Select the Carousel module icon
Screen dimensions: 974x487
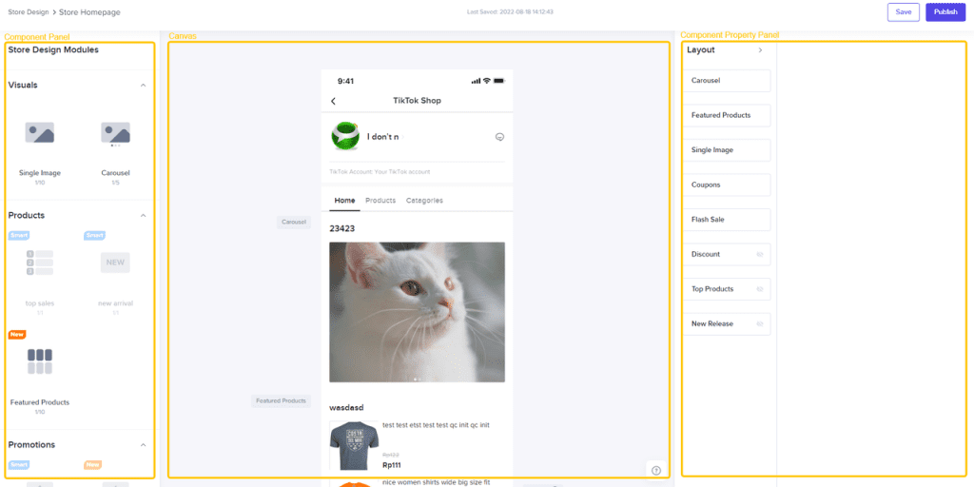coord(115,133)
